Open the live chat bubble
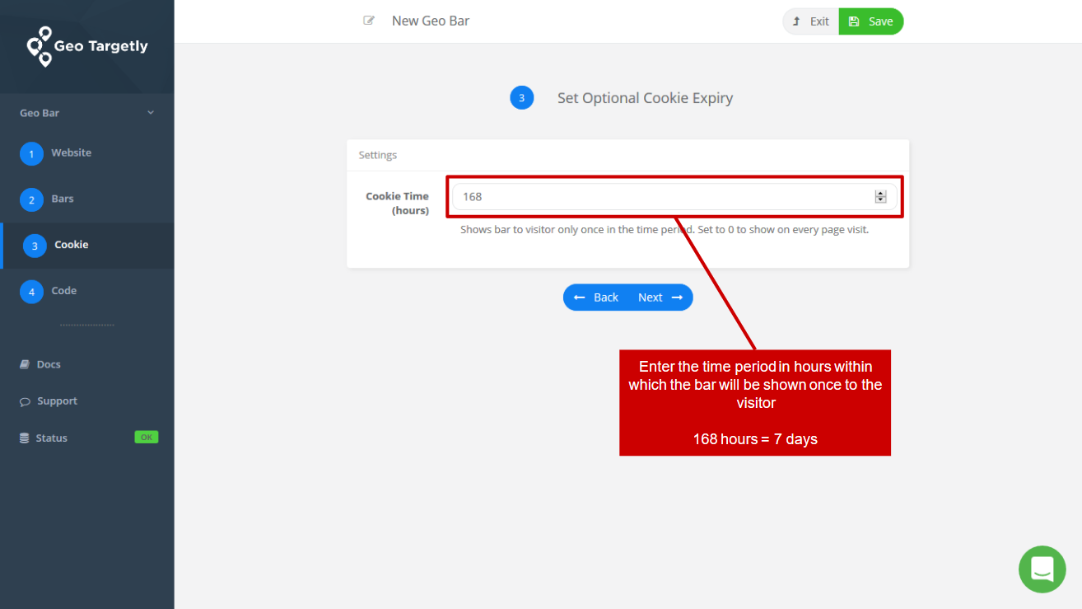Viewport: 1082px width, 609px height. click(x=1042, y=569)
